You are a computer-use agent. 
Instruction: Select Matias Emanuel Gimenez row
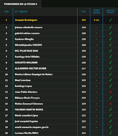coord(59,104)
